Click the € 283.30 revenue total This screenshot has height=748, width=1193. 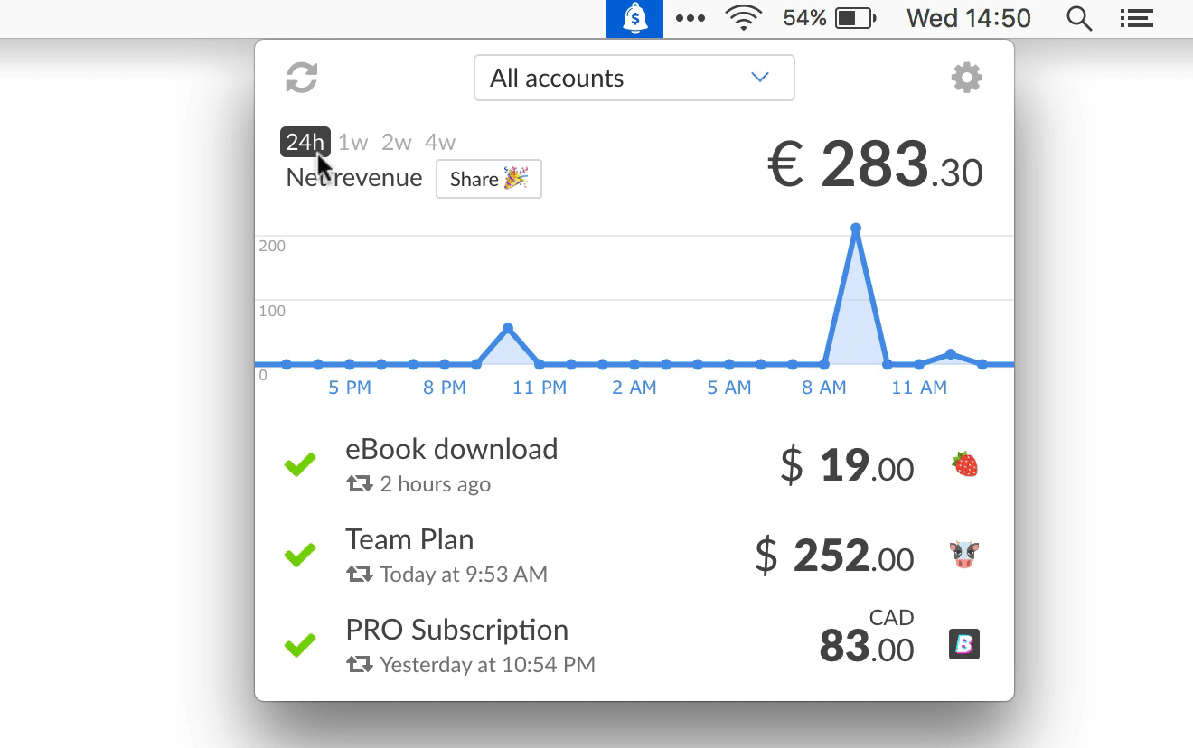tap(875, 165)
